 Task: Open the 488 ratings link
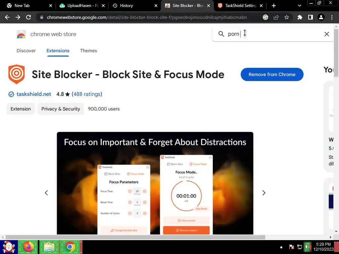click(x=87, y=94)
